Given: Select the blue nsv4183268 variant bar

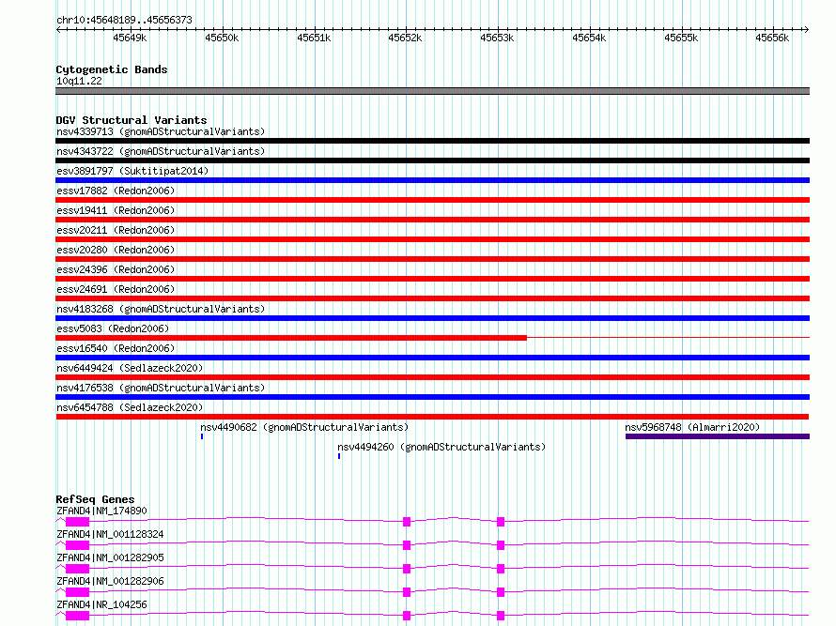Looking at the screenshot, I should click(x=432, y=318).
